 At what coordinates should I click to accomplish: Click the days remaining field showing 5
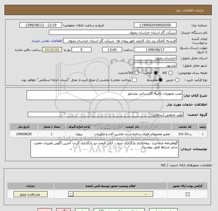[82, 50]
